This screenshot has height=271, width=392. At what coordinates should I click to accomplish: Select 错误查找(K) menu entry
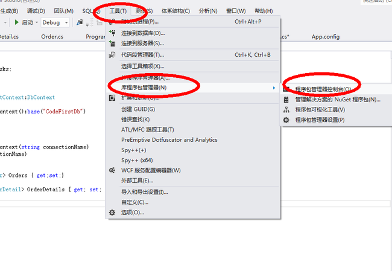click(x=192, y=120)
